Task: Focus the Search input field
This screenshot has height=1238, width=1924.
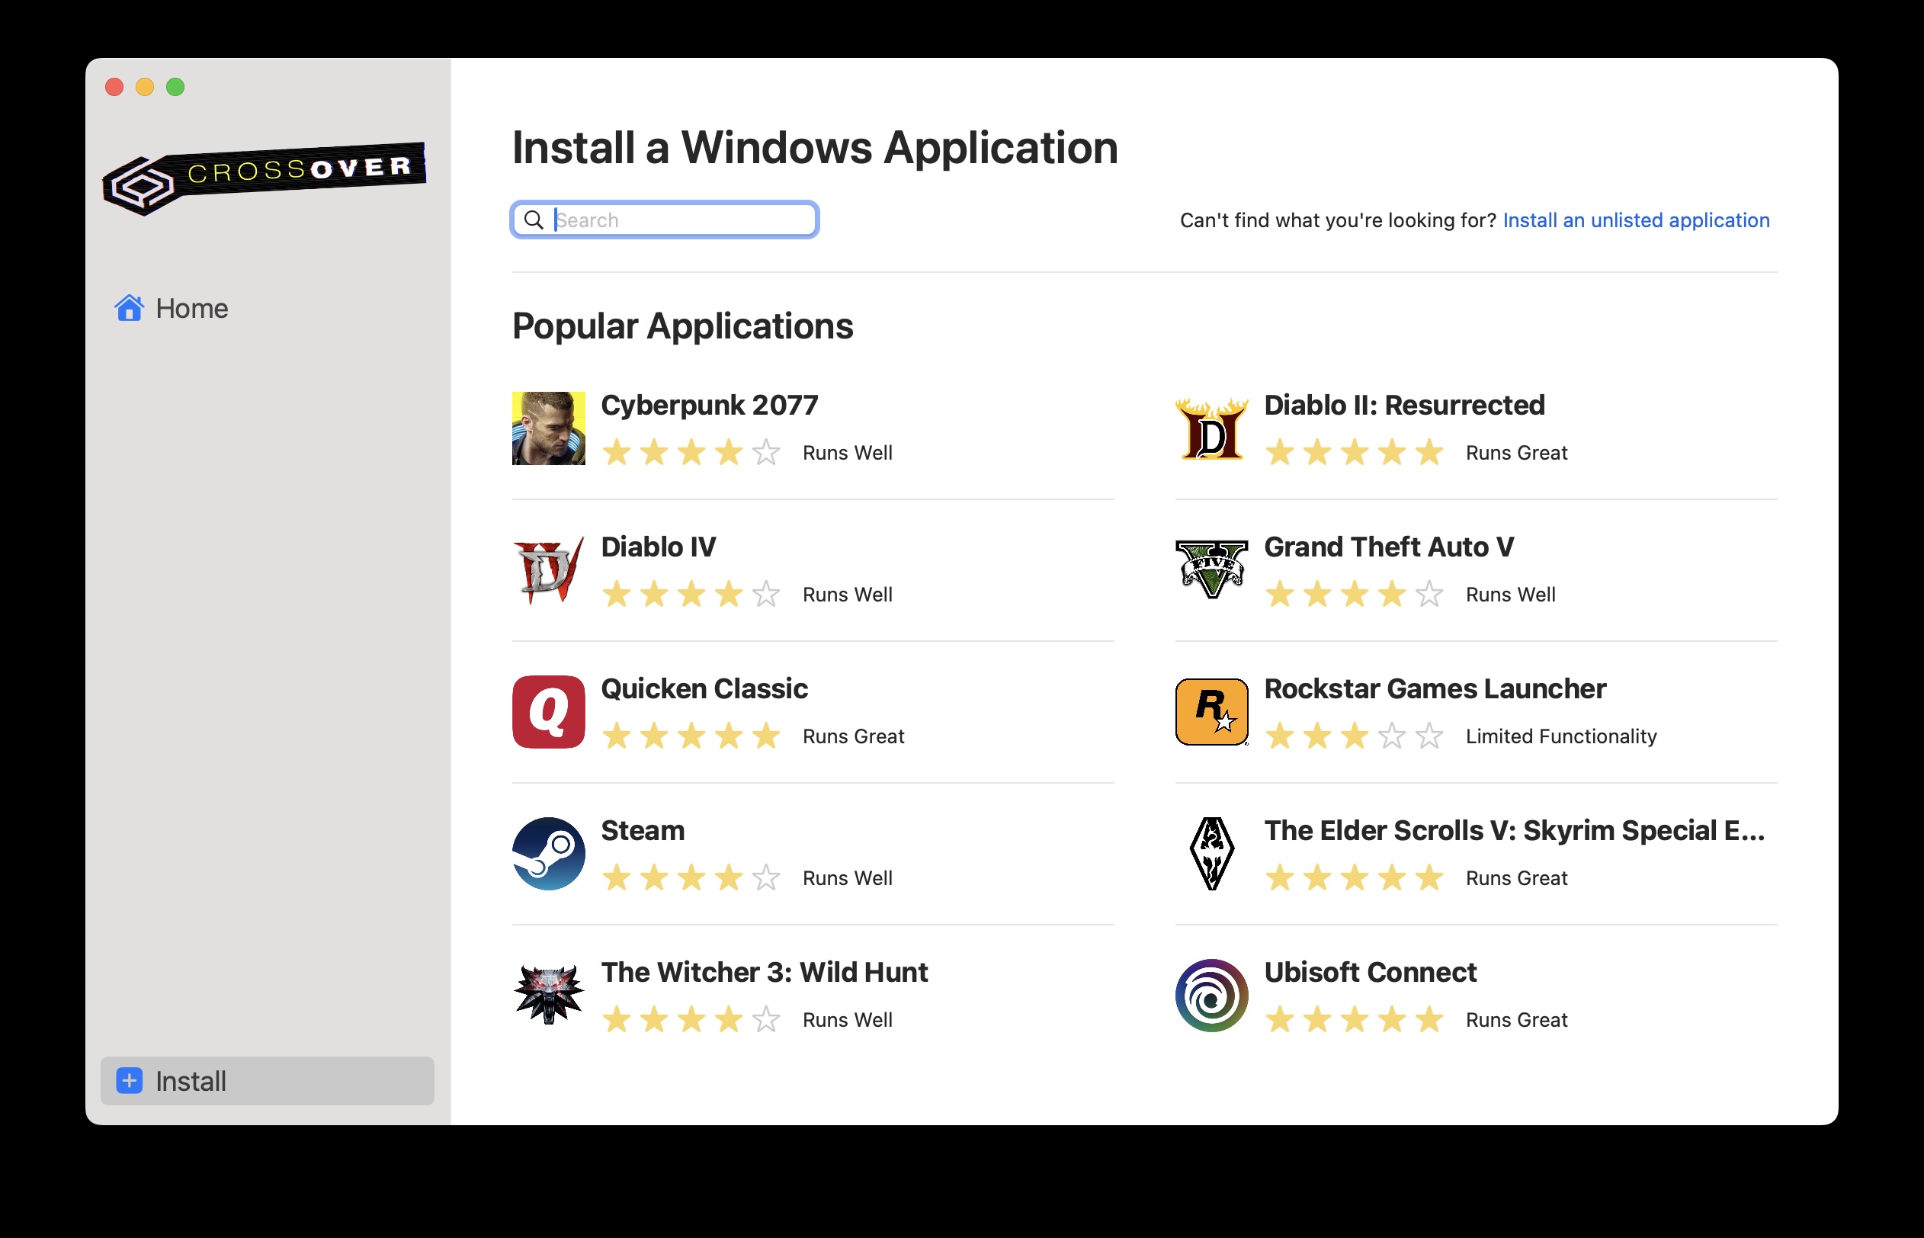Action: point(665,220)
